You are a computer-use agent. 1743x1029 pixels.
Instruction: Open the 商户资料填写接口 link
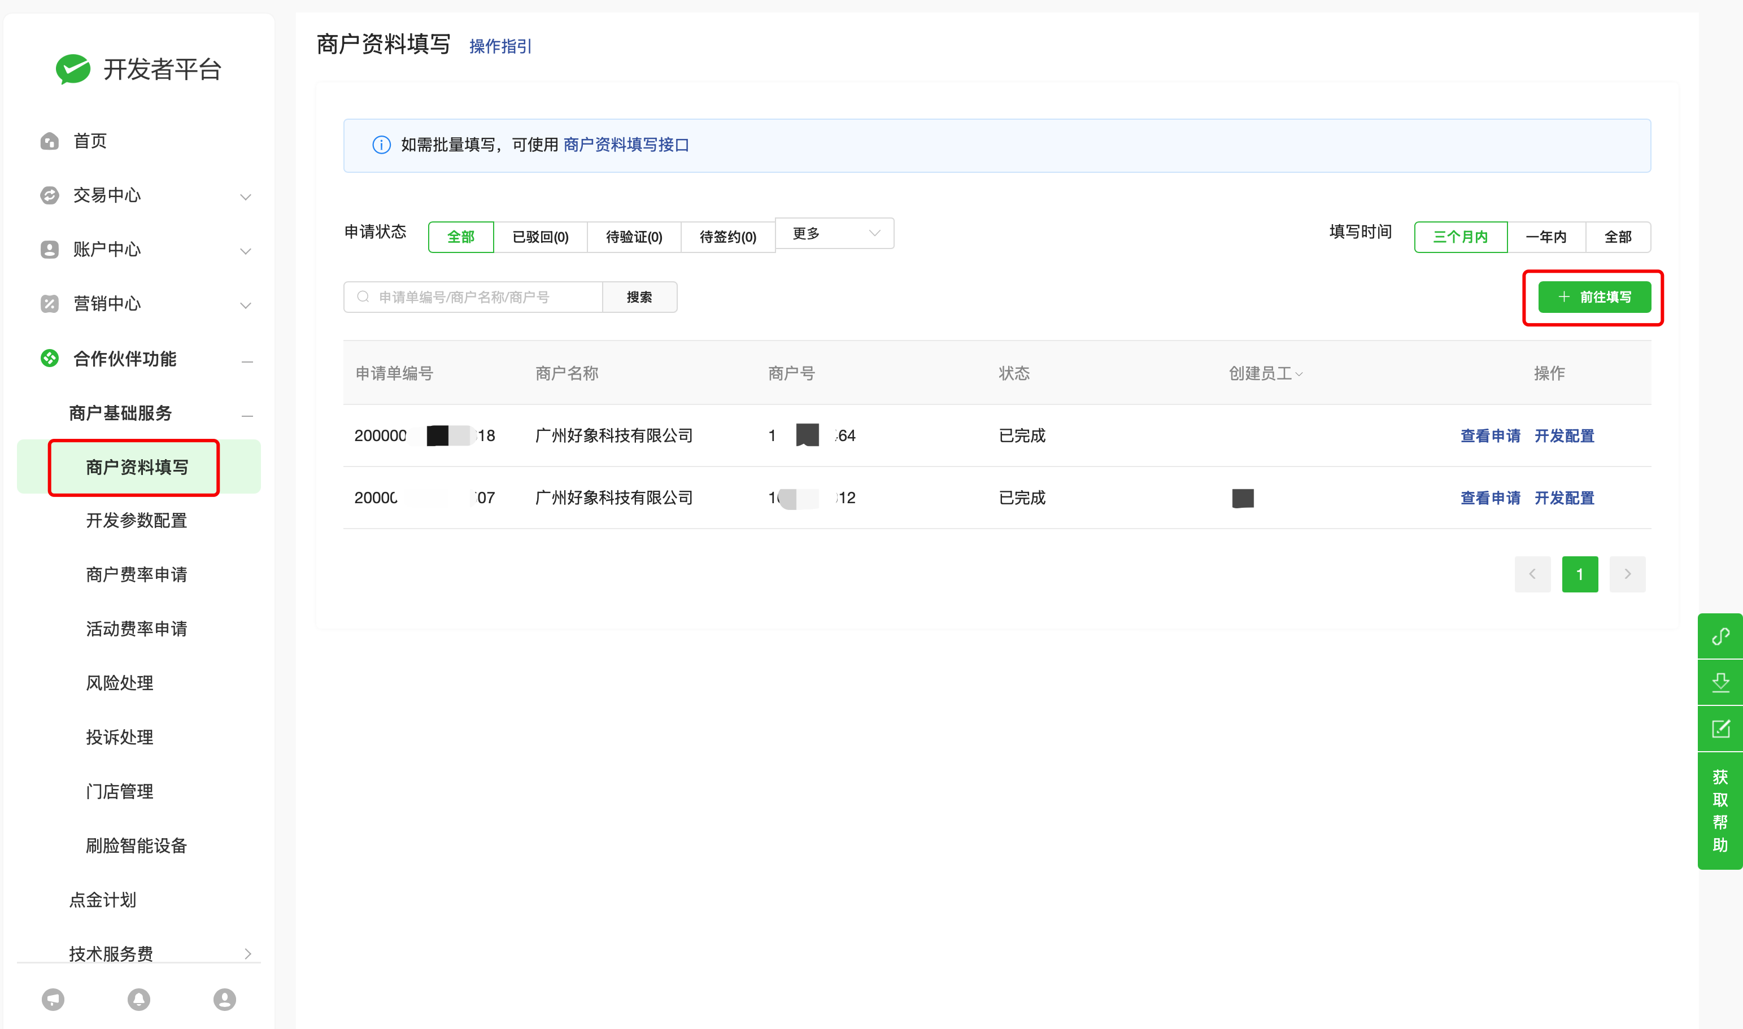click(x=626, y=145)
